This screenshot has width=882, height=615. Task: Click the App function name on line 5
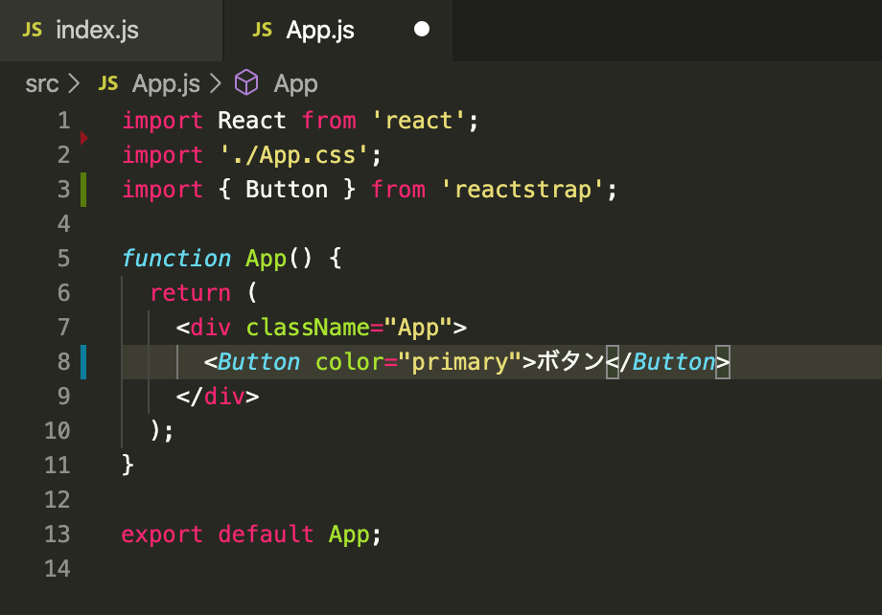[x=267, y=259]
